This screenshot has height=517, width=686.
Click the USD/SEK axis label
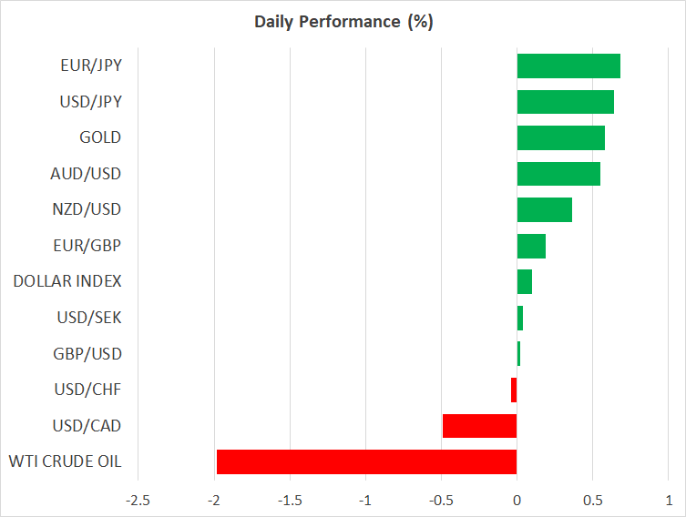[88, 318]
